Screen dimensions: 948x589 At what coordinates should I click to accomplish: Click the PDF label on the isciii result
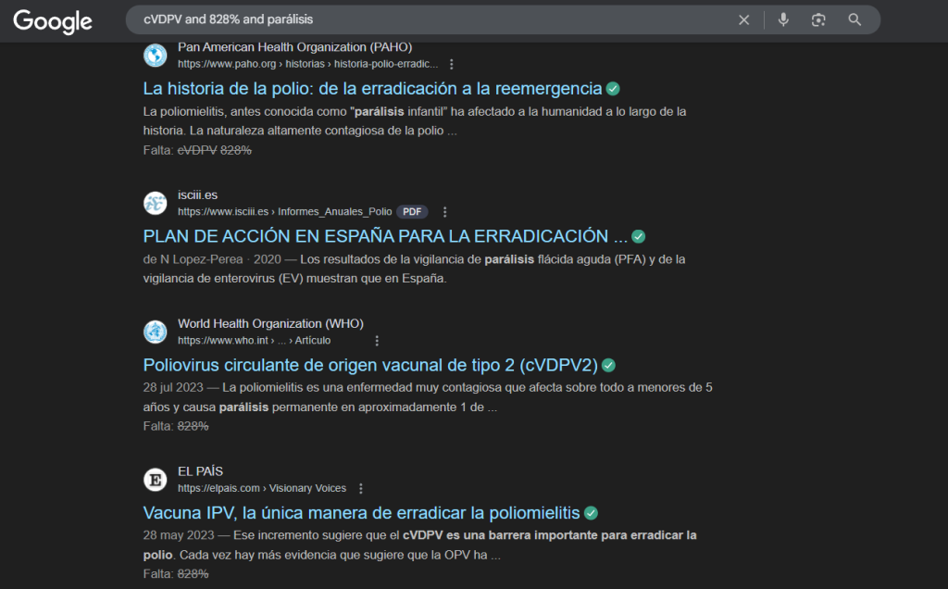[x=412, y=212]
